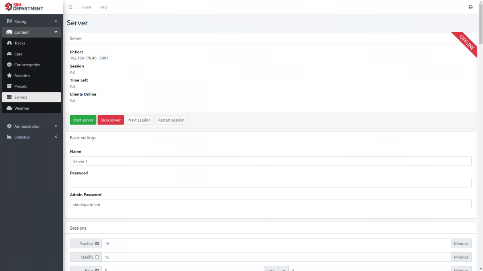The image size is (483, 271).
Task: Expand the Administration menu
Action: pyautogui.click(x=31, y=126)
